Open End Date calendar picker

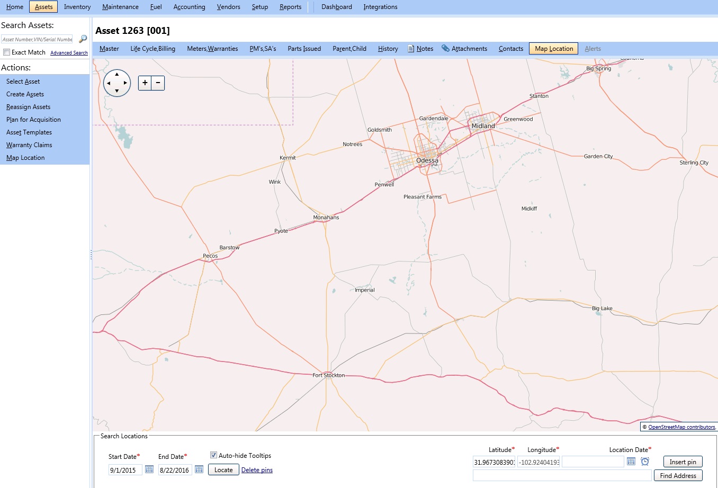(199, 469)
